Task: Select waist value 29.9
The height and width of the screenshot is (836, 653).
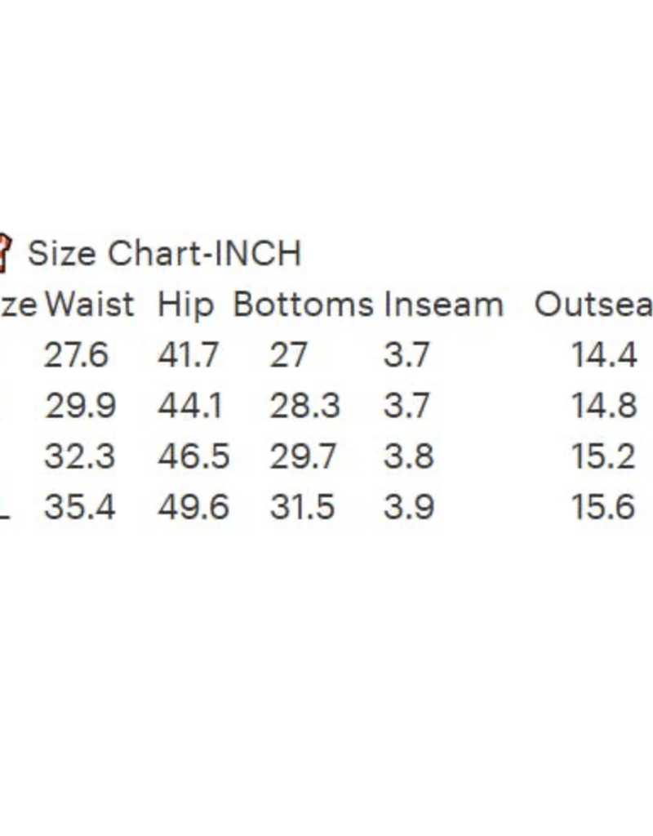Action: [80, 406]
